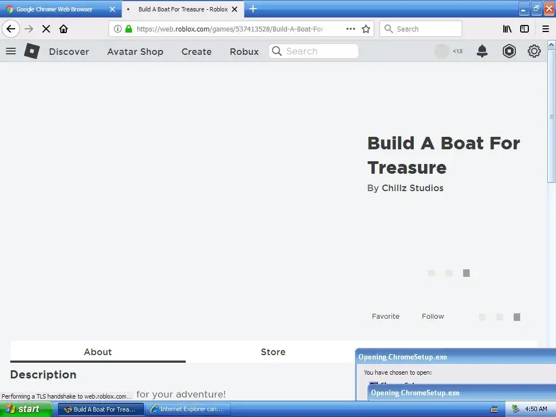Bookmark this page with the star icon

click(x=366, y=29)
